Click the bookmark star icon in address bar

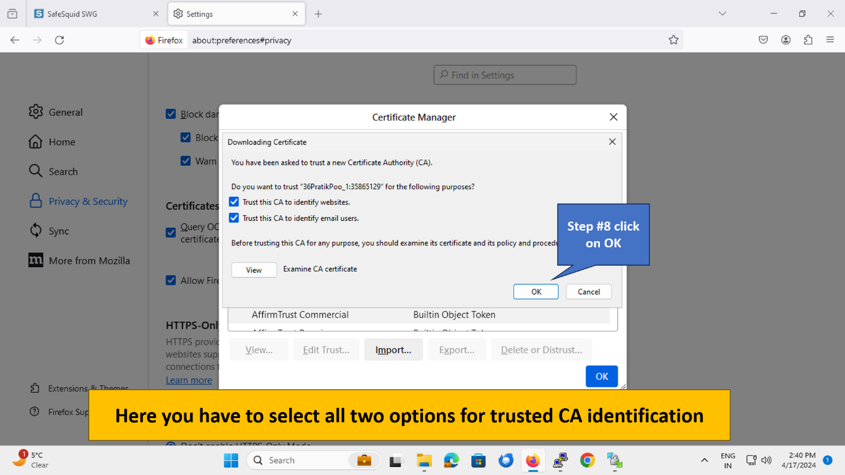pyautogui.click(x=673, y=40)
